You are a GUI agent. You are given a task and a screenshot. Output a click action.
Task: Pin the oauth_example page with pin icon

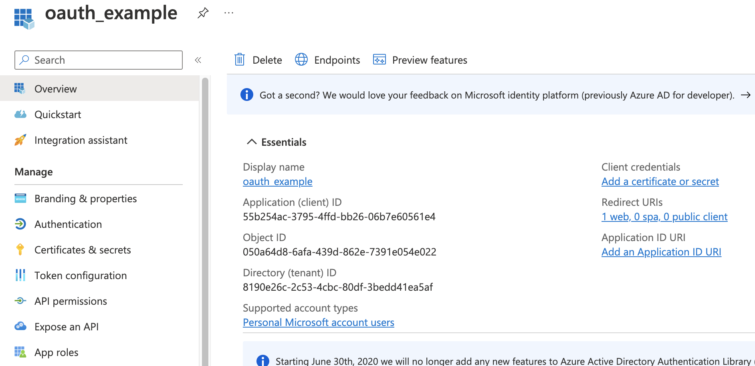203,13
